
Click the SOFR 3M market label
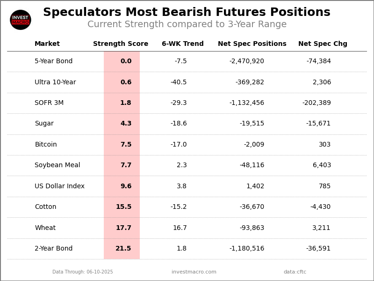[x=49, y=103]
